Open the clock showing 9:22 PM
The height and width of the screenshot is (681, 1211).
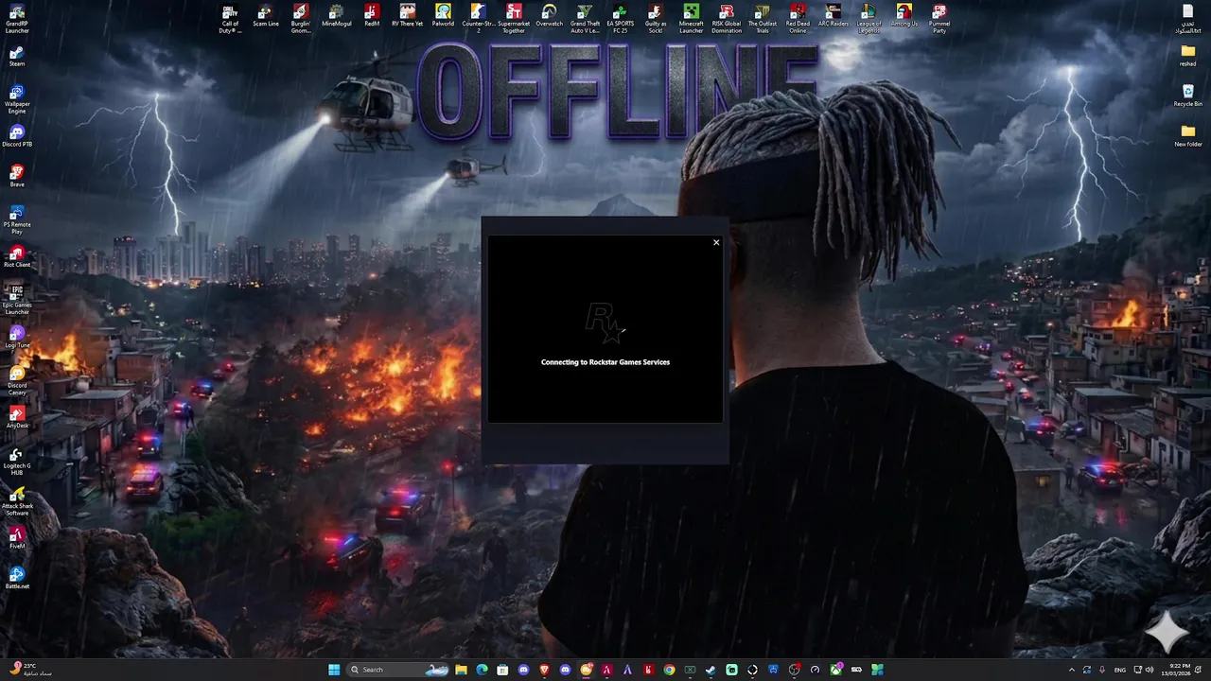tap(1176, 670)
